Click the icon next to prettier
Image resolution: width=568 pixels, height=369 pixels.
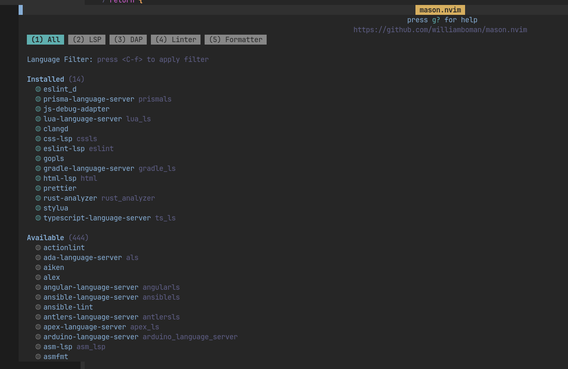tap(38, 188)
